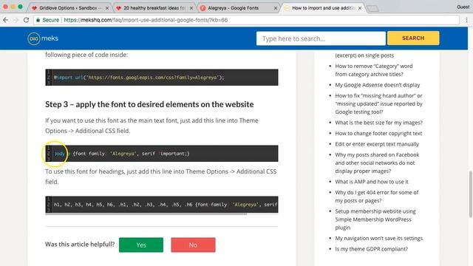
Task: Open Why my posts shared on Facebook link
Action: (377, 163)
